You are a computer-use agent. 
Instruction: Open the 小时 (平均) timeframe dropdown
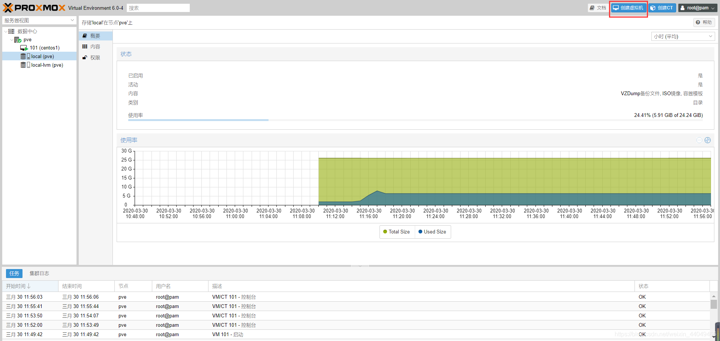pos(683,36)
